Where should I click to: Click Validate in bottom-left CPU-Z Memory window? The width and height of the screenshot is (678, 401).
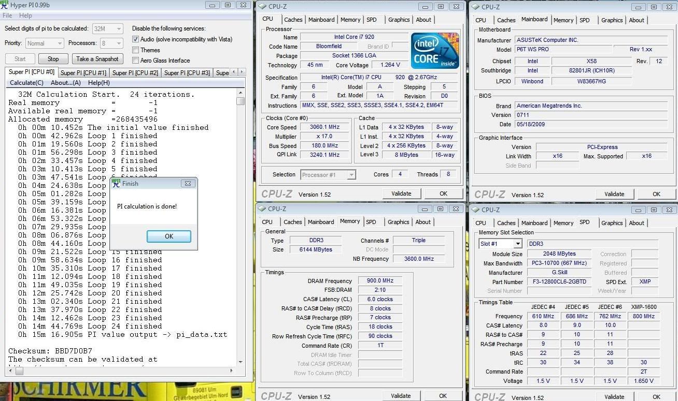pyautogui.click(x=401, y=396)
